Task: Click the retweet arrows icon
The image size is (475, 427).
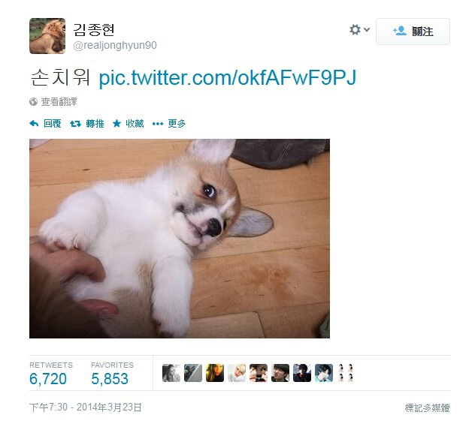Action: click(x=75, y=123)
